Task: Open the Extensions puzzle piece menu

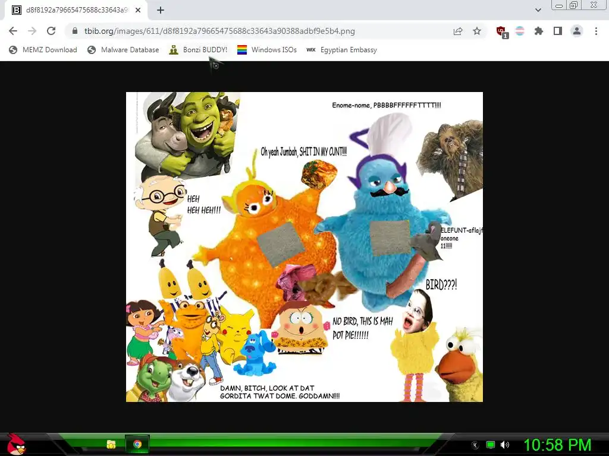Action: click(x=538, y=31)
